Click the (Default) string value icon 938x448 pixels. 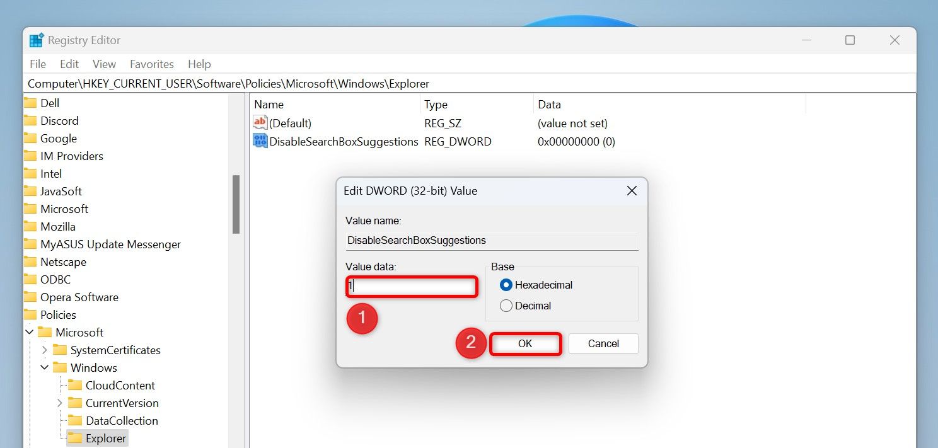tap(260, 123)
